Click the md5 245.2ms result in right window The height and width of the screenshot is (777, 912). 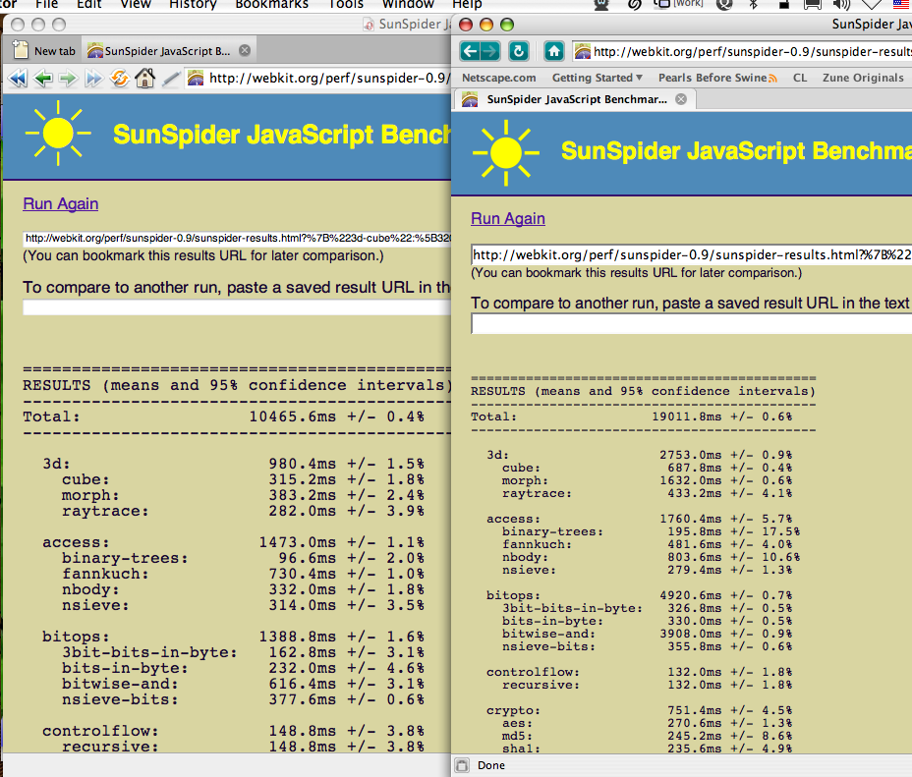point(695,736)
